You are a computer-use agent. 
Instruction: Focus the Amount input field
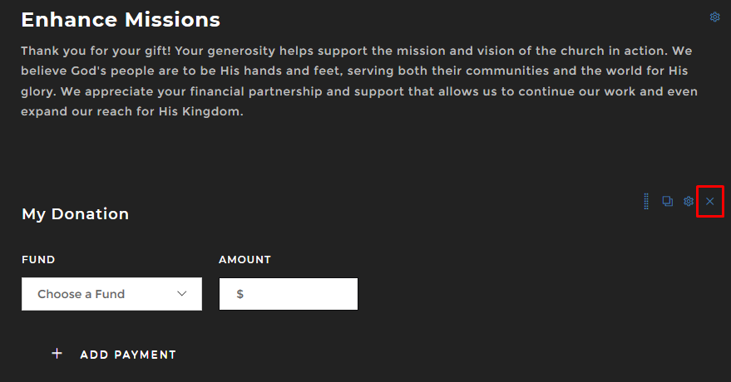pos(299,294)
